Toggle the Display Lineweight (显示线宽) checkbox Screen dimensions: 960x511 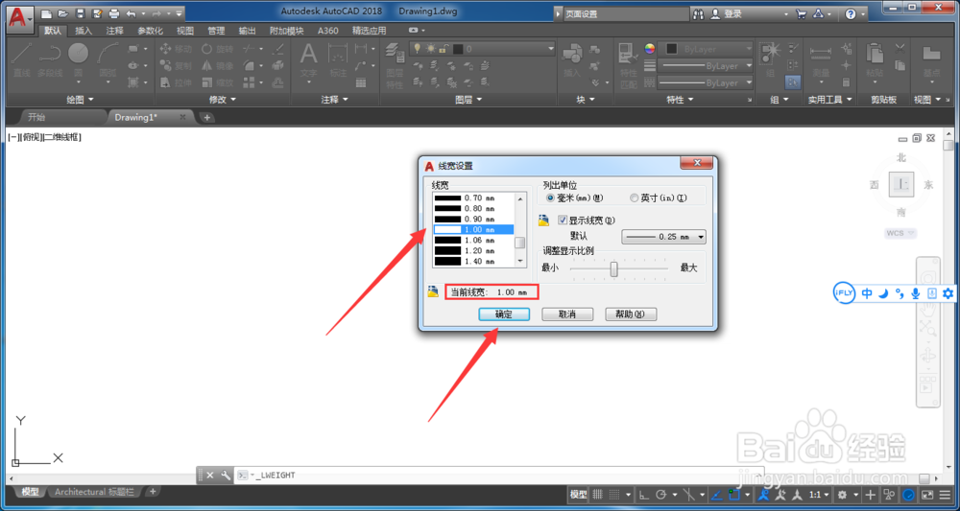coord(563,221)
